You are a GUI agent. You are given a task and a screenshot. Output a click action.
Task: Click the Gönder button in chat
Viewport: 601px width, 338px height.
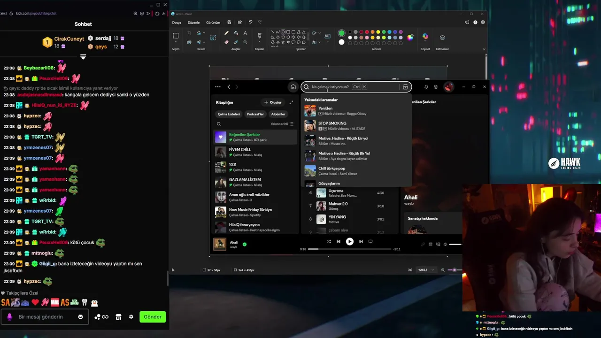click(153, 317)
